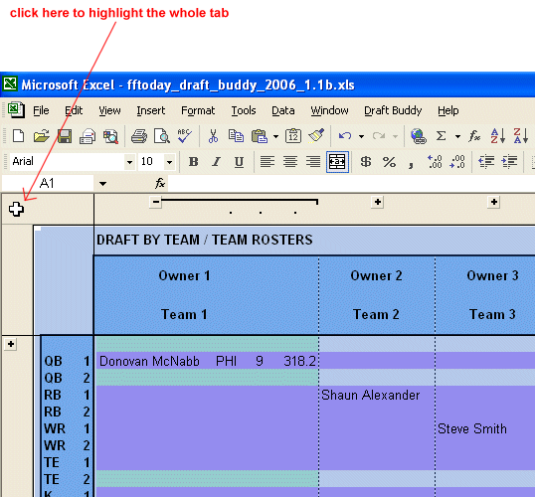
Task: Expand the row group plus button at left
Action: pyautogui.click(x=11, y=344)
